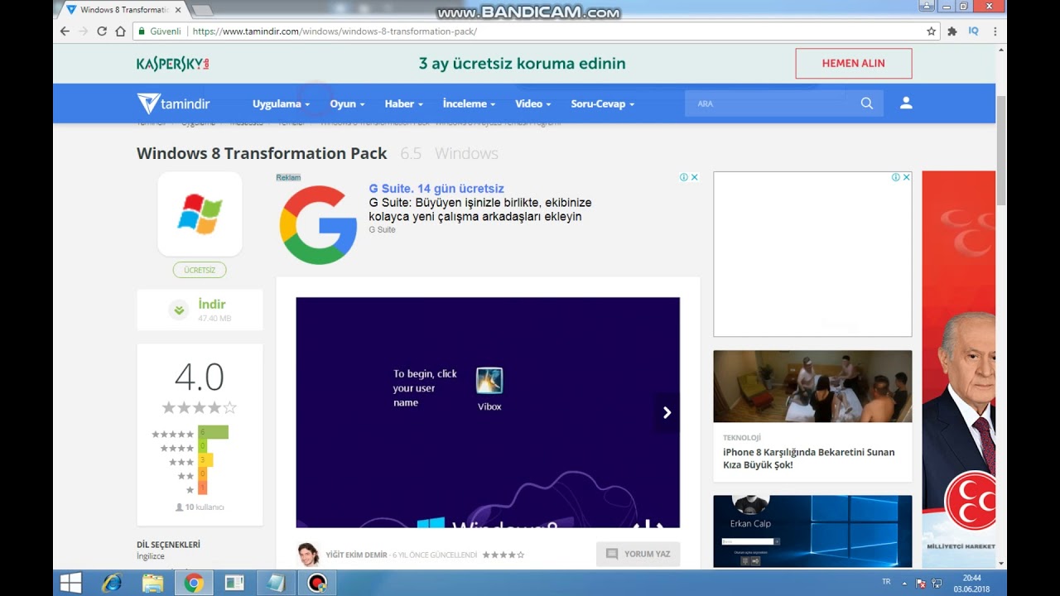
Task: Open G Suite 14 gün ücretsiz link
Action: 436,189
